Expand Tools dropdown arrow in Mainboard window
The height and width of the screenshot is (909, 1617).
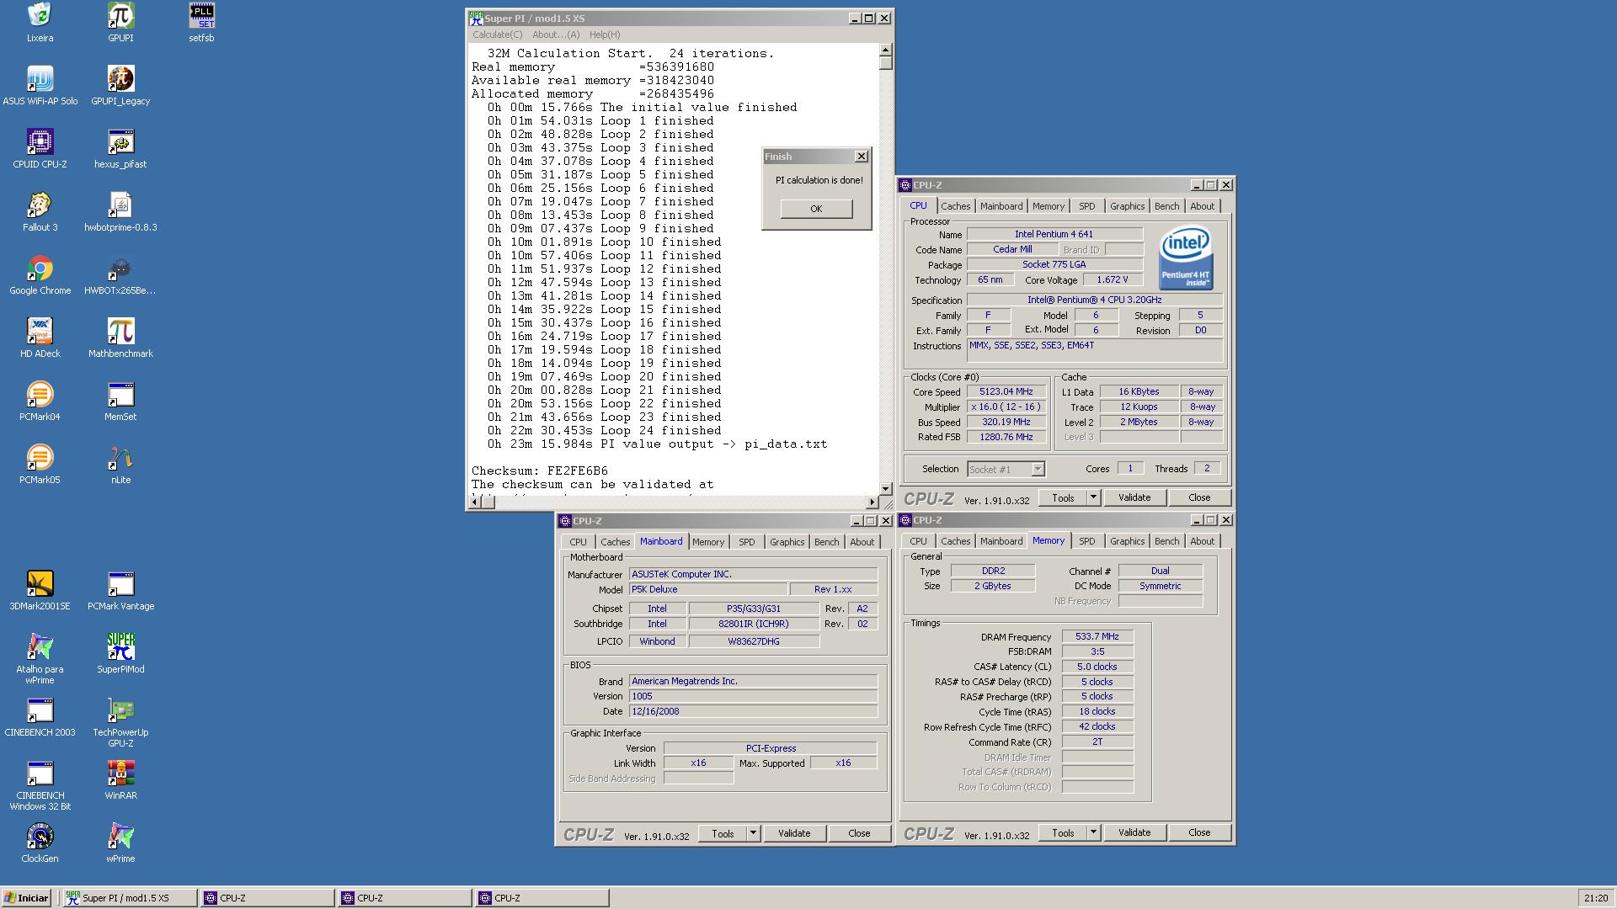(x=753, y=833)
